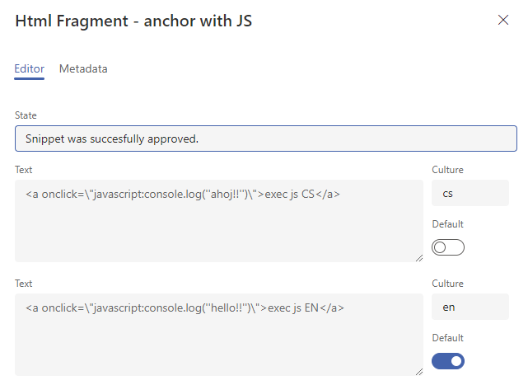Image resolution: width=528 pixels, height=385 pixels.
Task: Click the Culture field with value cs
Action: 470,193
